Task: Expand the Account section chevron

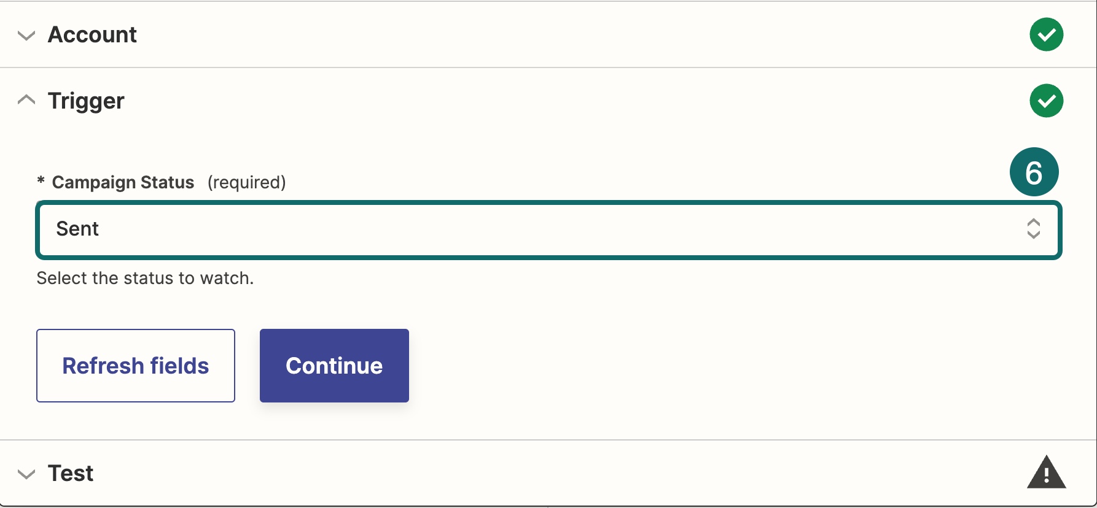Action: click(26, 36)
